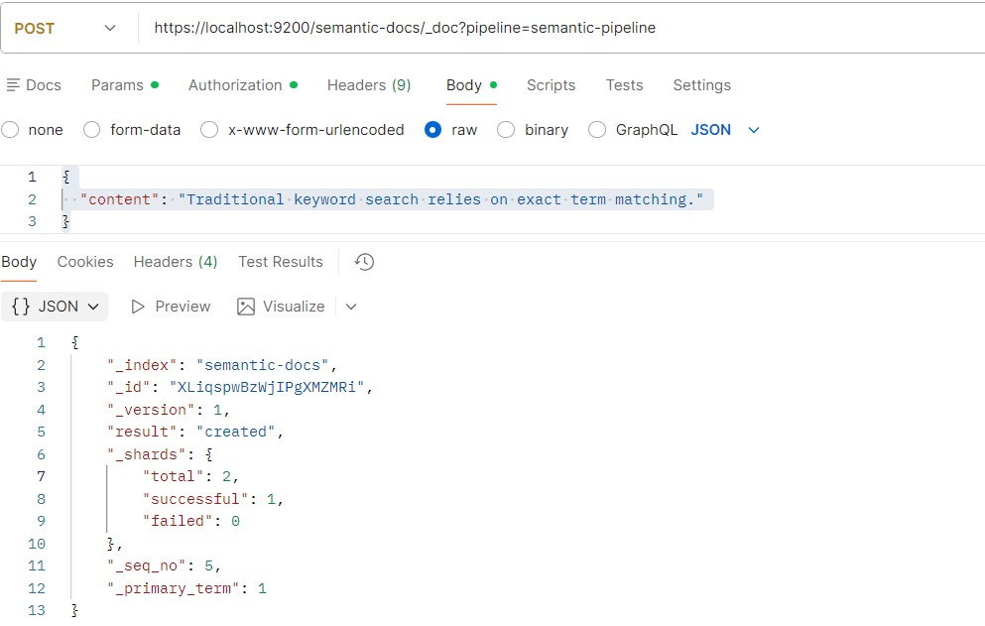Switch to the Authorization tab
The height and width of the screenshot is (626, 985).
[235, 85]
